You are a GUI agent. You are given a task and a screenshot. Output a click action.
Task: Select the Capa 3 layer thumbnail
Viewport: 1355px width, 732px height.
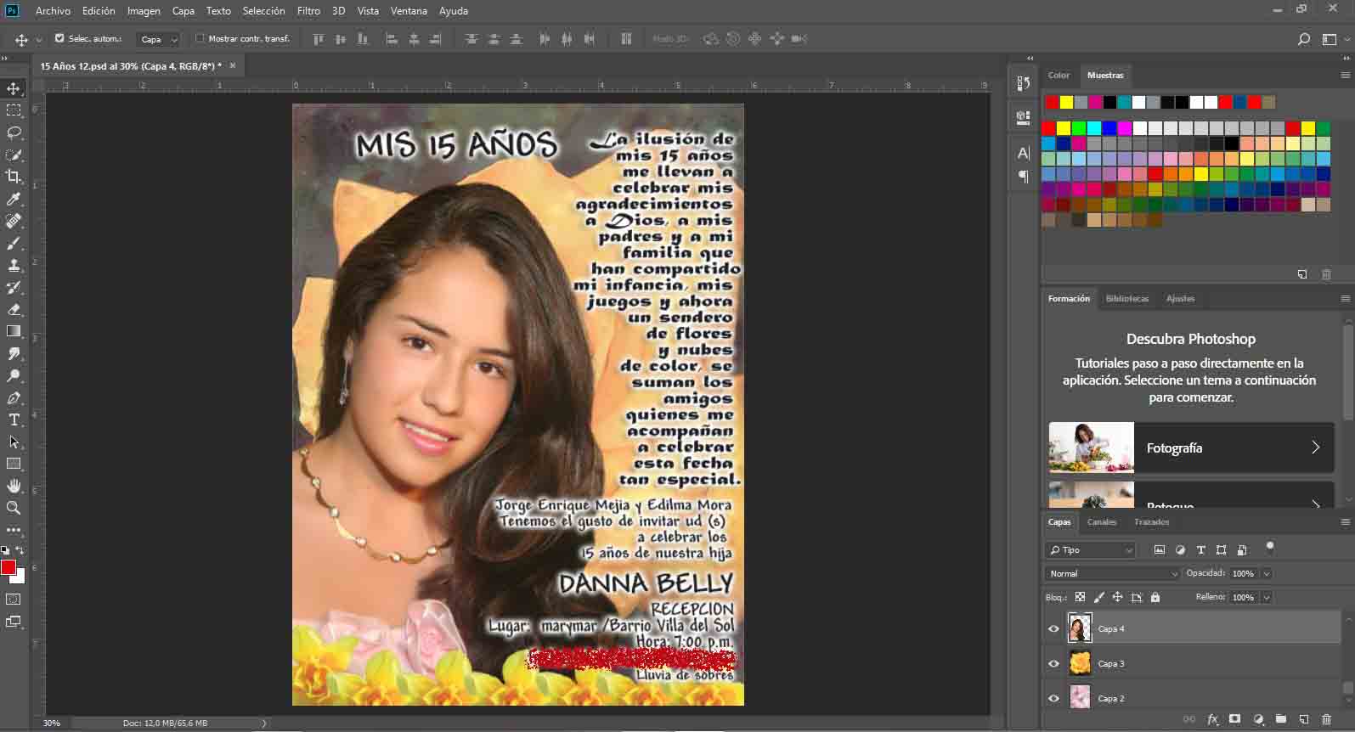(1080, 663)
